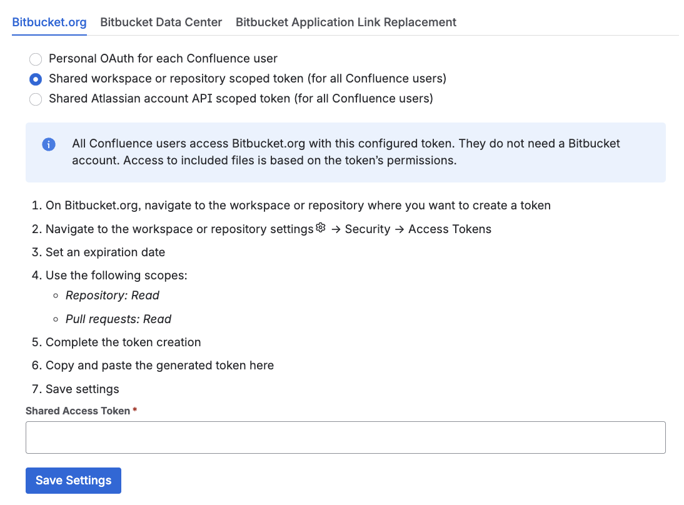Click step 7, Save settings instruction
The image size is (684, 505).
pos(81,389)
